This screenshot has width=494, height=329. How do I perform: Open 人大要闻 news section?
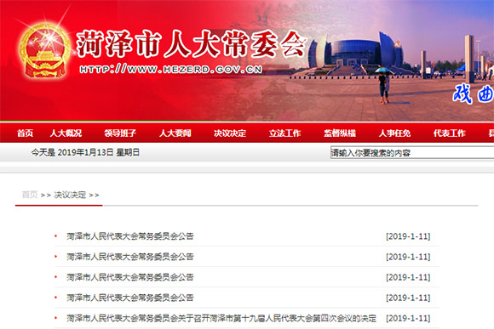pos(175,133)
